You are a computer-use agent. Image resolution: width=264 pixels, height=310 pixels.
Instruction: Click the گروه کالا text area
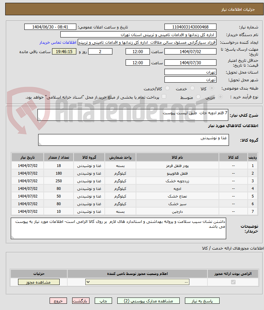point(133,140)
